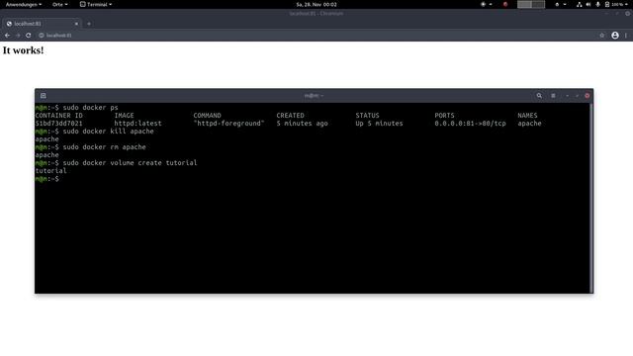Select the localhost:81 browser tab

click(x=41, y=24)
